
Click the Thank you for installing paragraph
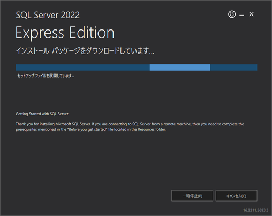pyautogui.click(x=130, y=126)
